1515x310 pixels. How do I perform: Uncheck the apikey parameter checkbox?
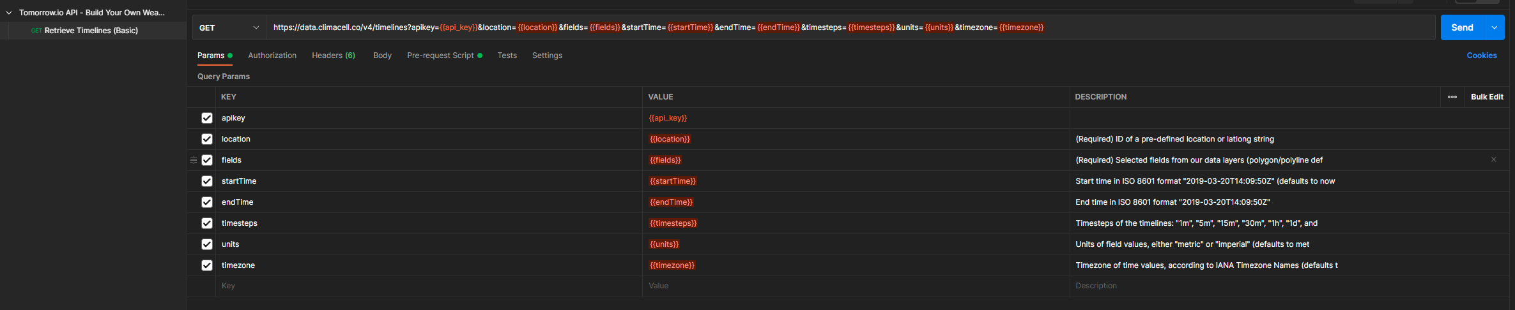207,118
